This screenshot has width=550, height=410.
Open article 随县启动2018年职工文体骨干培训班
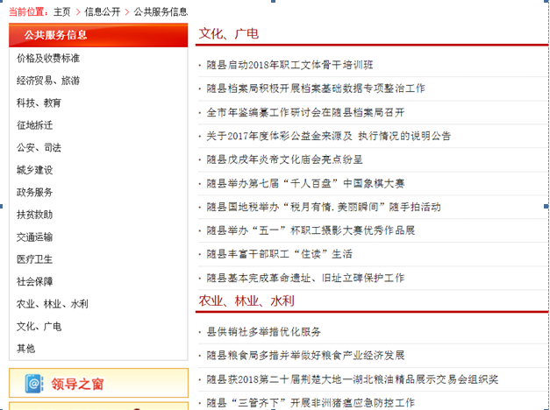pos(289,65)
